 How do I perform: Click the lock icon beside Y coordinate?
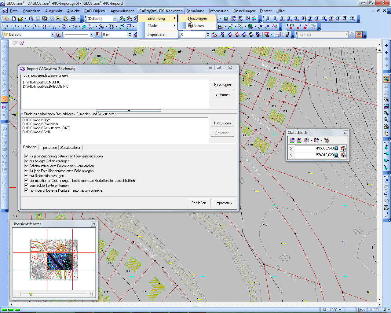tap(343, 155)
